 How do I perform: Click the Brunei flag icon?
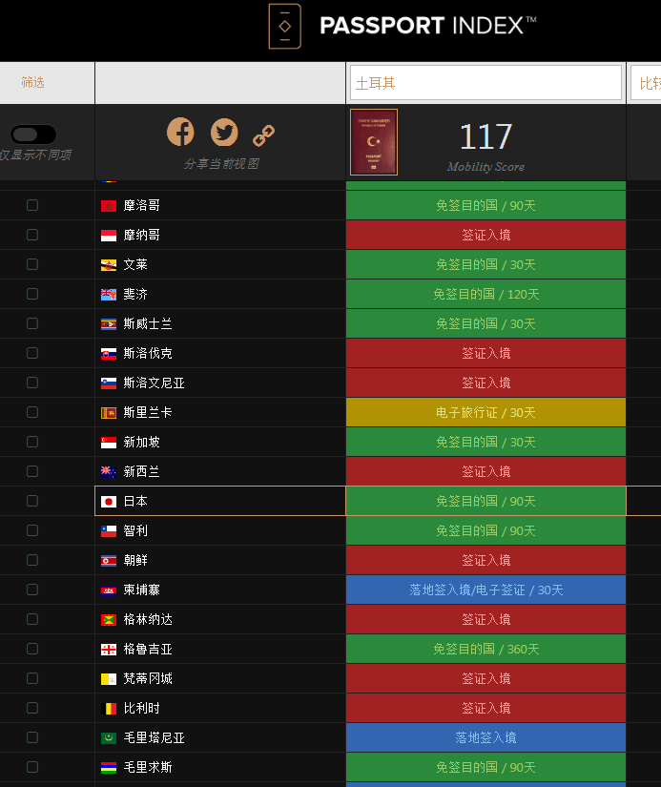tap(109, 265)
